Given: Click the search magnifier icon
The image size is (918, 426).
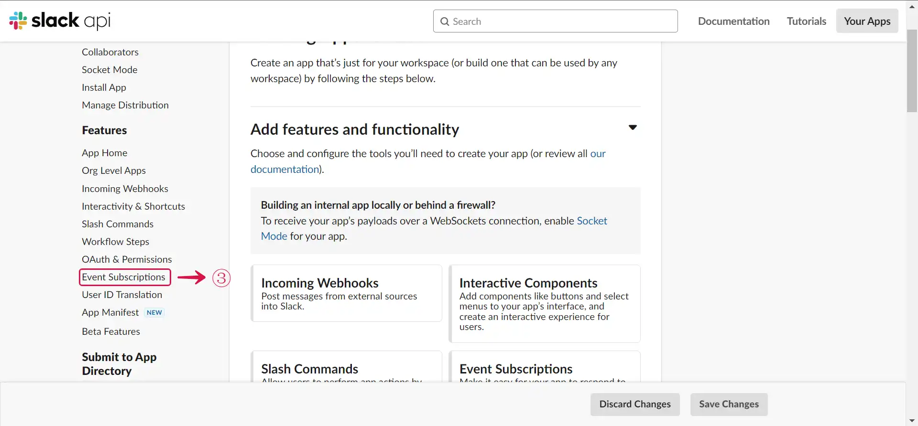Looking at the screenshot, I should pos(445,21).
